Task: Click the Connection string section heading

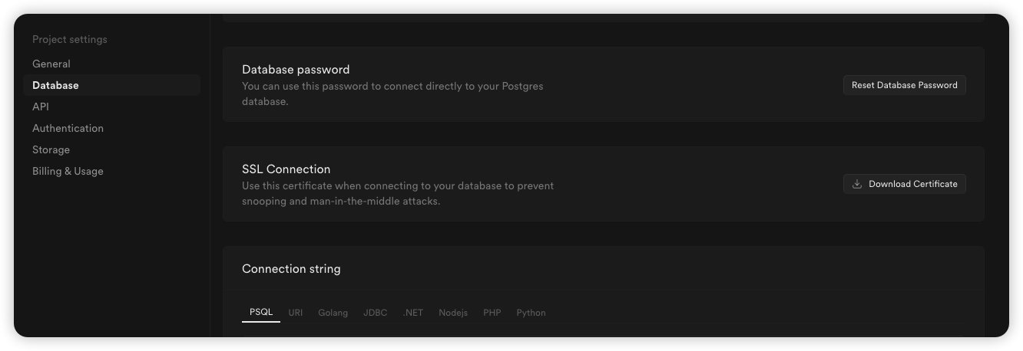Action: (291, 269)
